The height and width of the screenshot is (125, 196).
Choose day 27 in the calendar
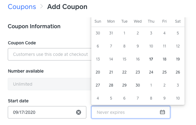point(98,85)
